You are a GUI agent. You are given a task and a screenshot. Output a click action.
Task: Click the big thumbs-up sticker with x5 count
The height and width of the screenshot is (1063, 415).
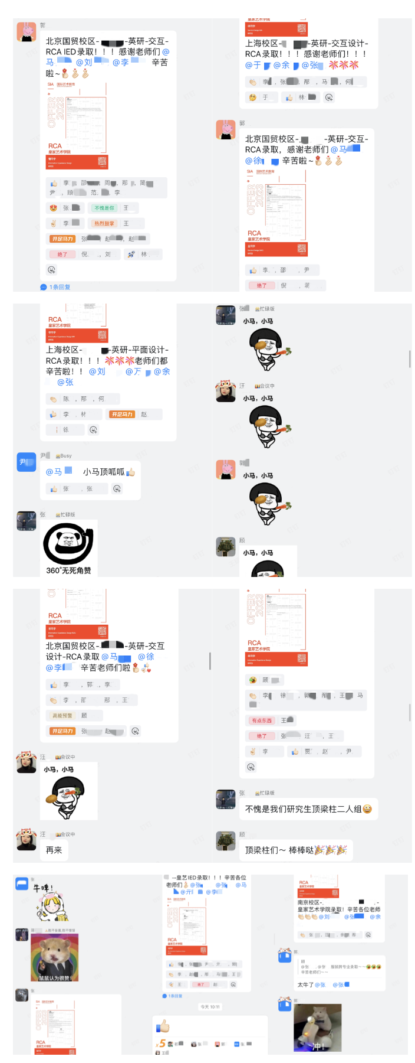(163, 1026)
